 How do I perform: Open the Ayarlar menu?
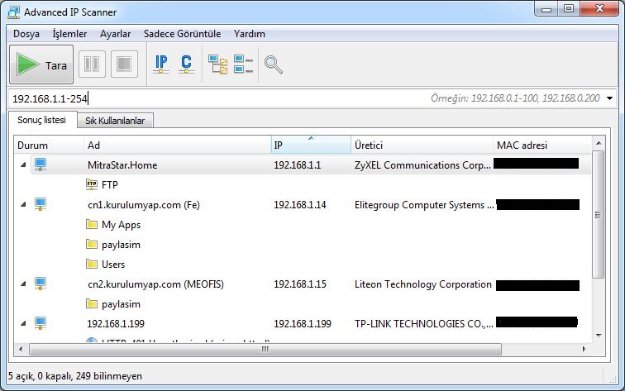115,34
